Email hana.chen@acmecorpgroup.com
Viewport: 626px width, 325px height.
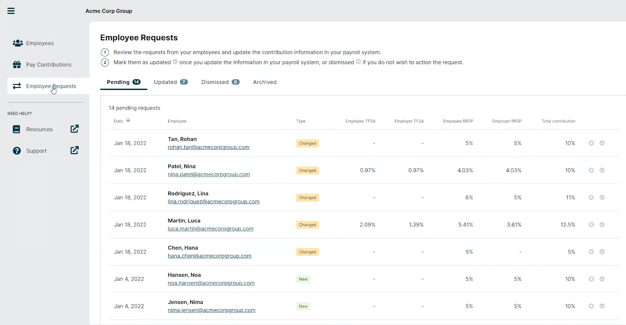(210, 256)
